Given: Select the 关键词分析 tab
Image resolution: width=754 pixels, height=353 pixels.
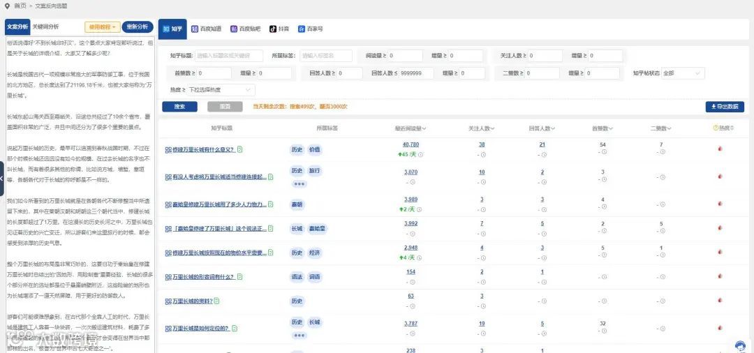Looking at the screenshot, I should click(x=45, y=27).
